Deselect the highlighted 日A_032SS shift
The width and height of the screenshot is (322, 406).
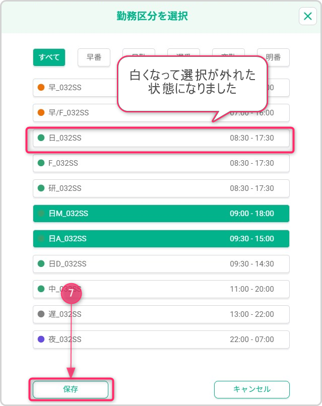(x=161, y=239)
